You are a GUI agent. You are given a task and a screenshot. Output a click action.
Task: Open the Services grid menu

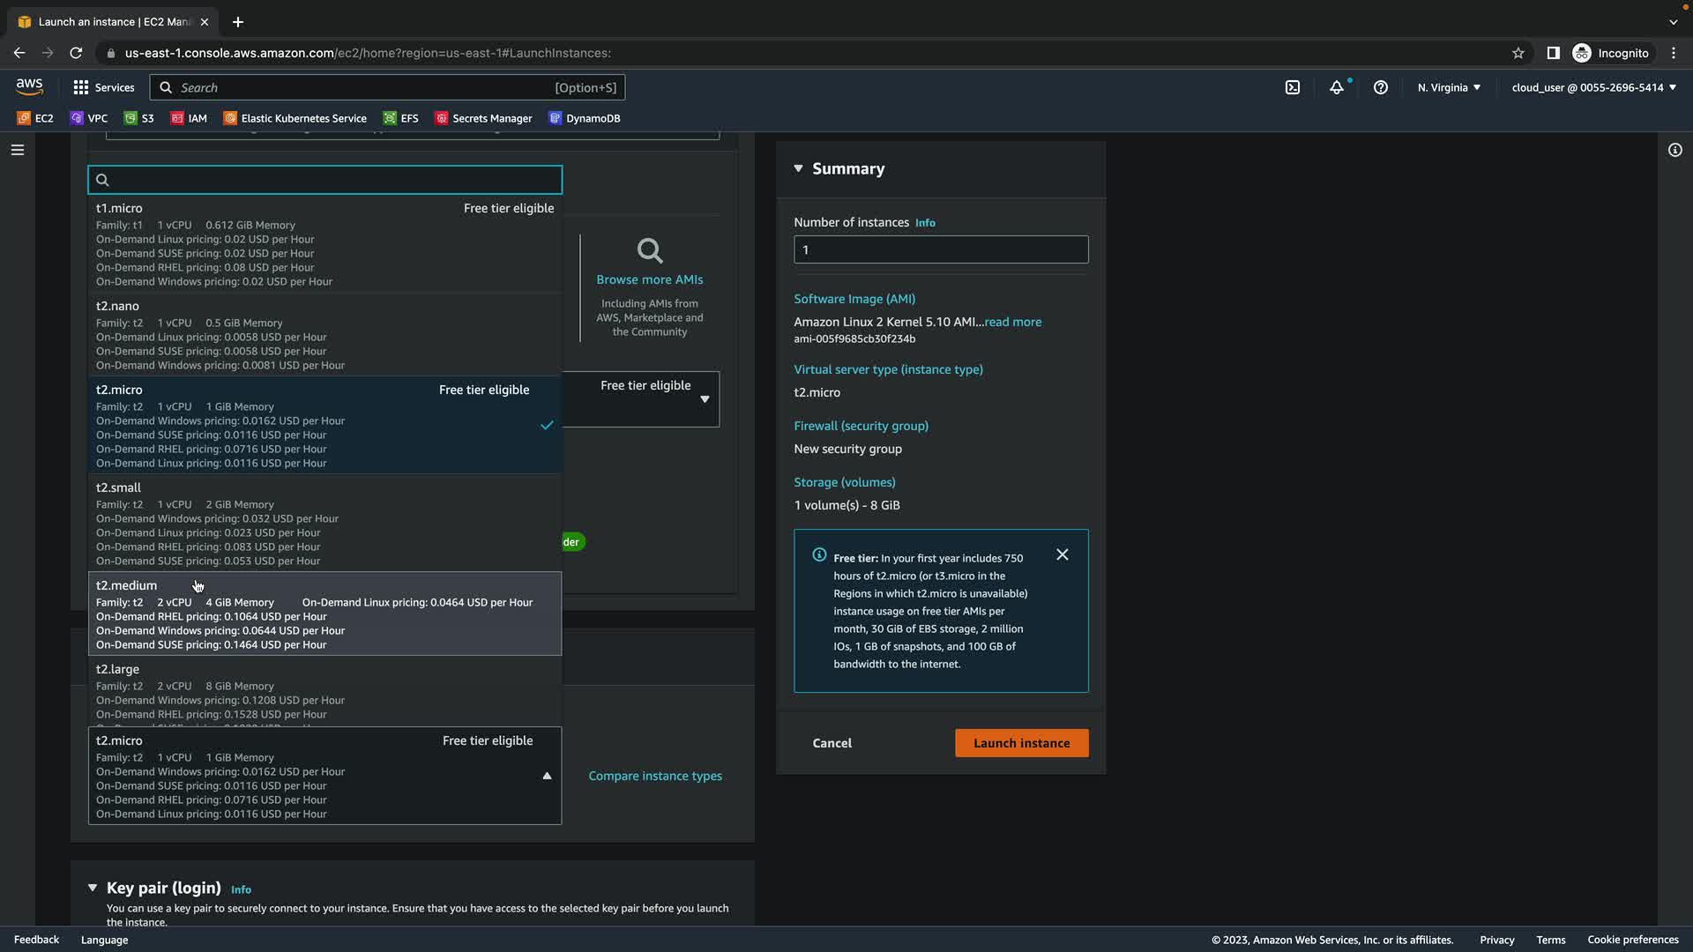104,87
